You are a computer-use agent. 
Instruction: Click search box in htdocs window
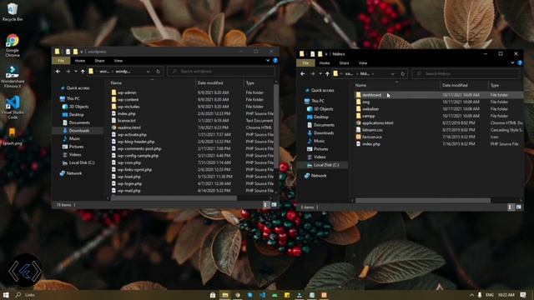tap(466, 74)
